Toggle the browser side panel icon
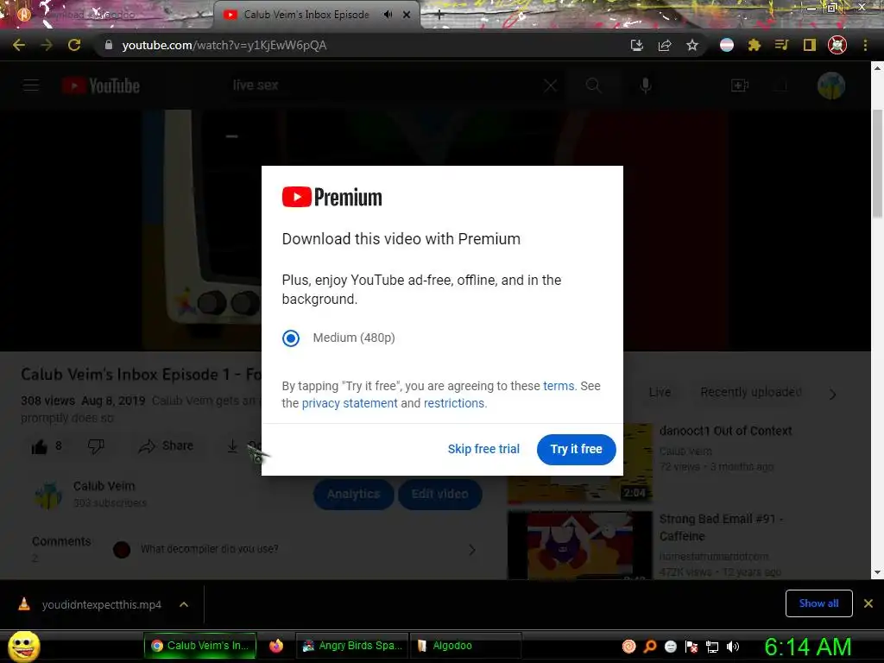Viewport: 884px width, 663px height. [810, 45]
